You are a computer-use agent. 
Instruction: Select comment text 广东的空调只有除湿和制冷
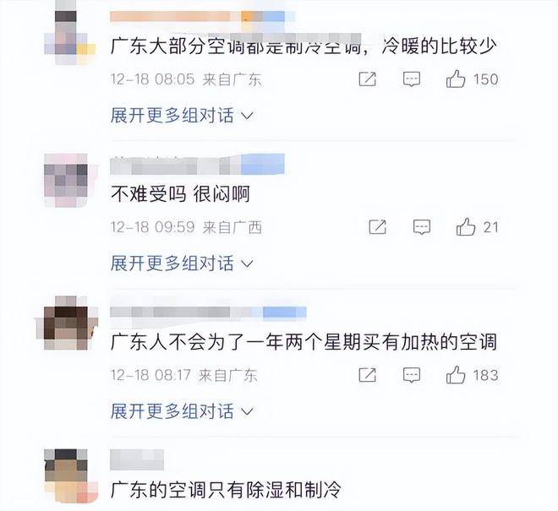226,489
